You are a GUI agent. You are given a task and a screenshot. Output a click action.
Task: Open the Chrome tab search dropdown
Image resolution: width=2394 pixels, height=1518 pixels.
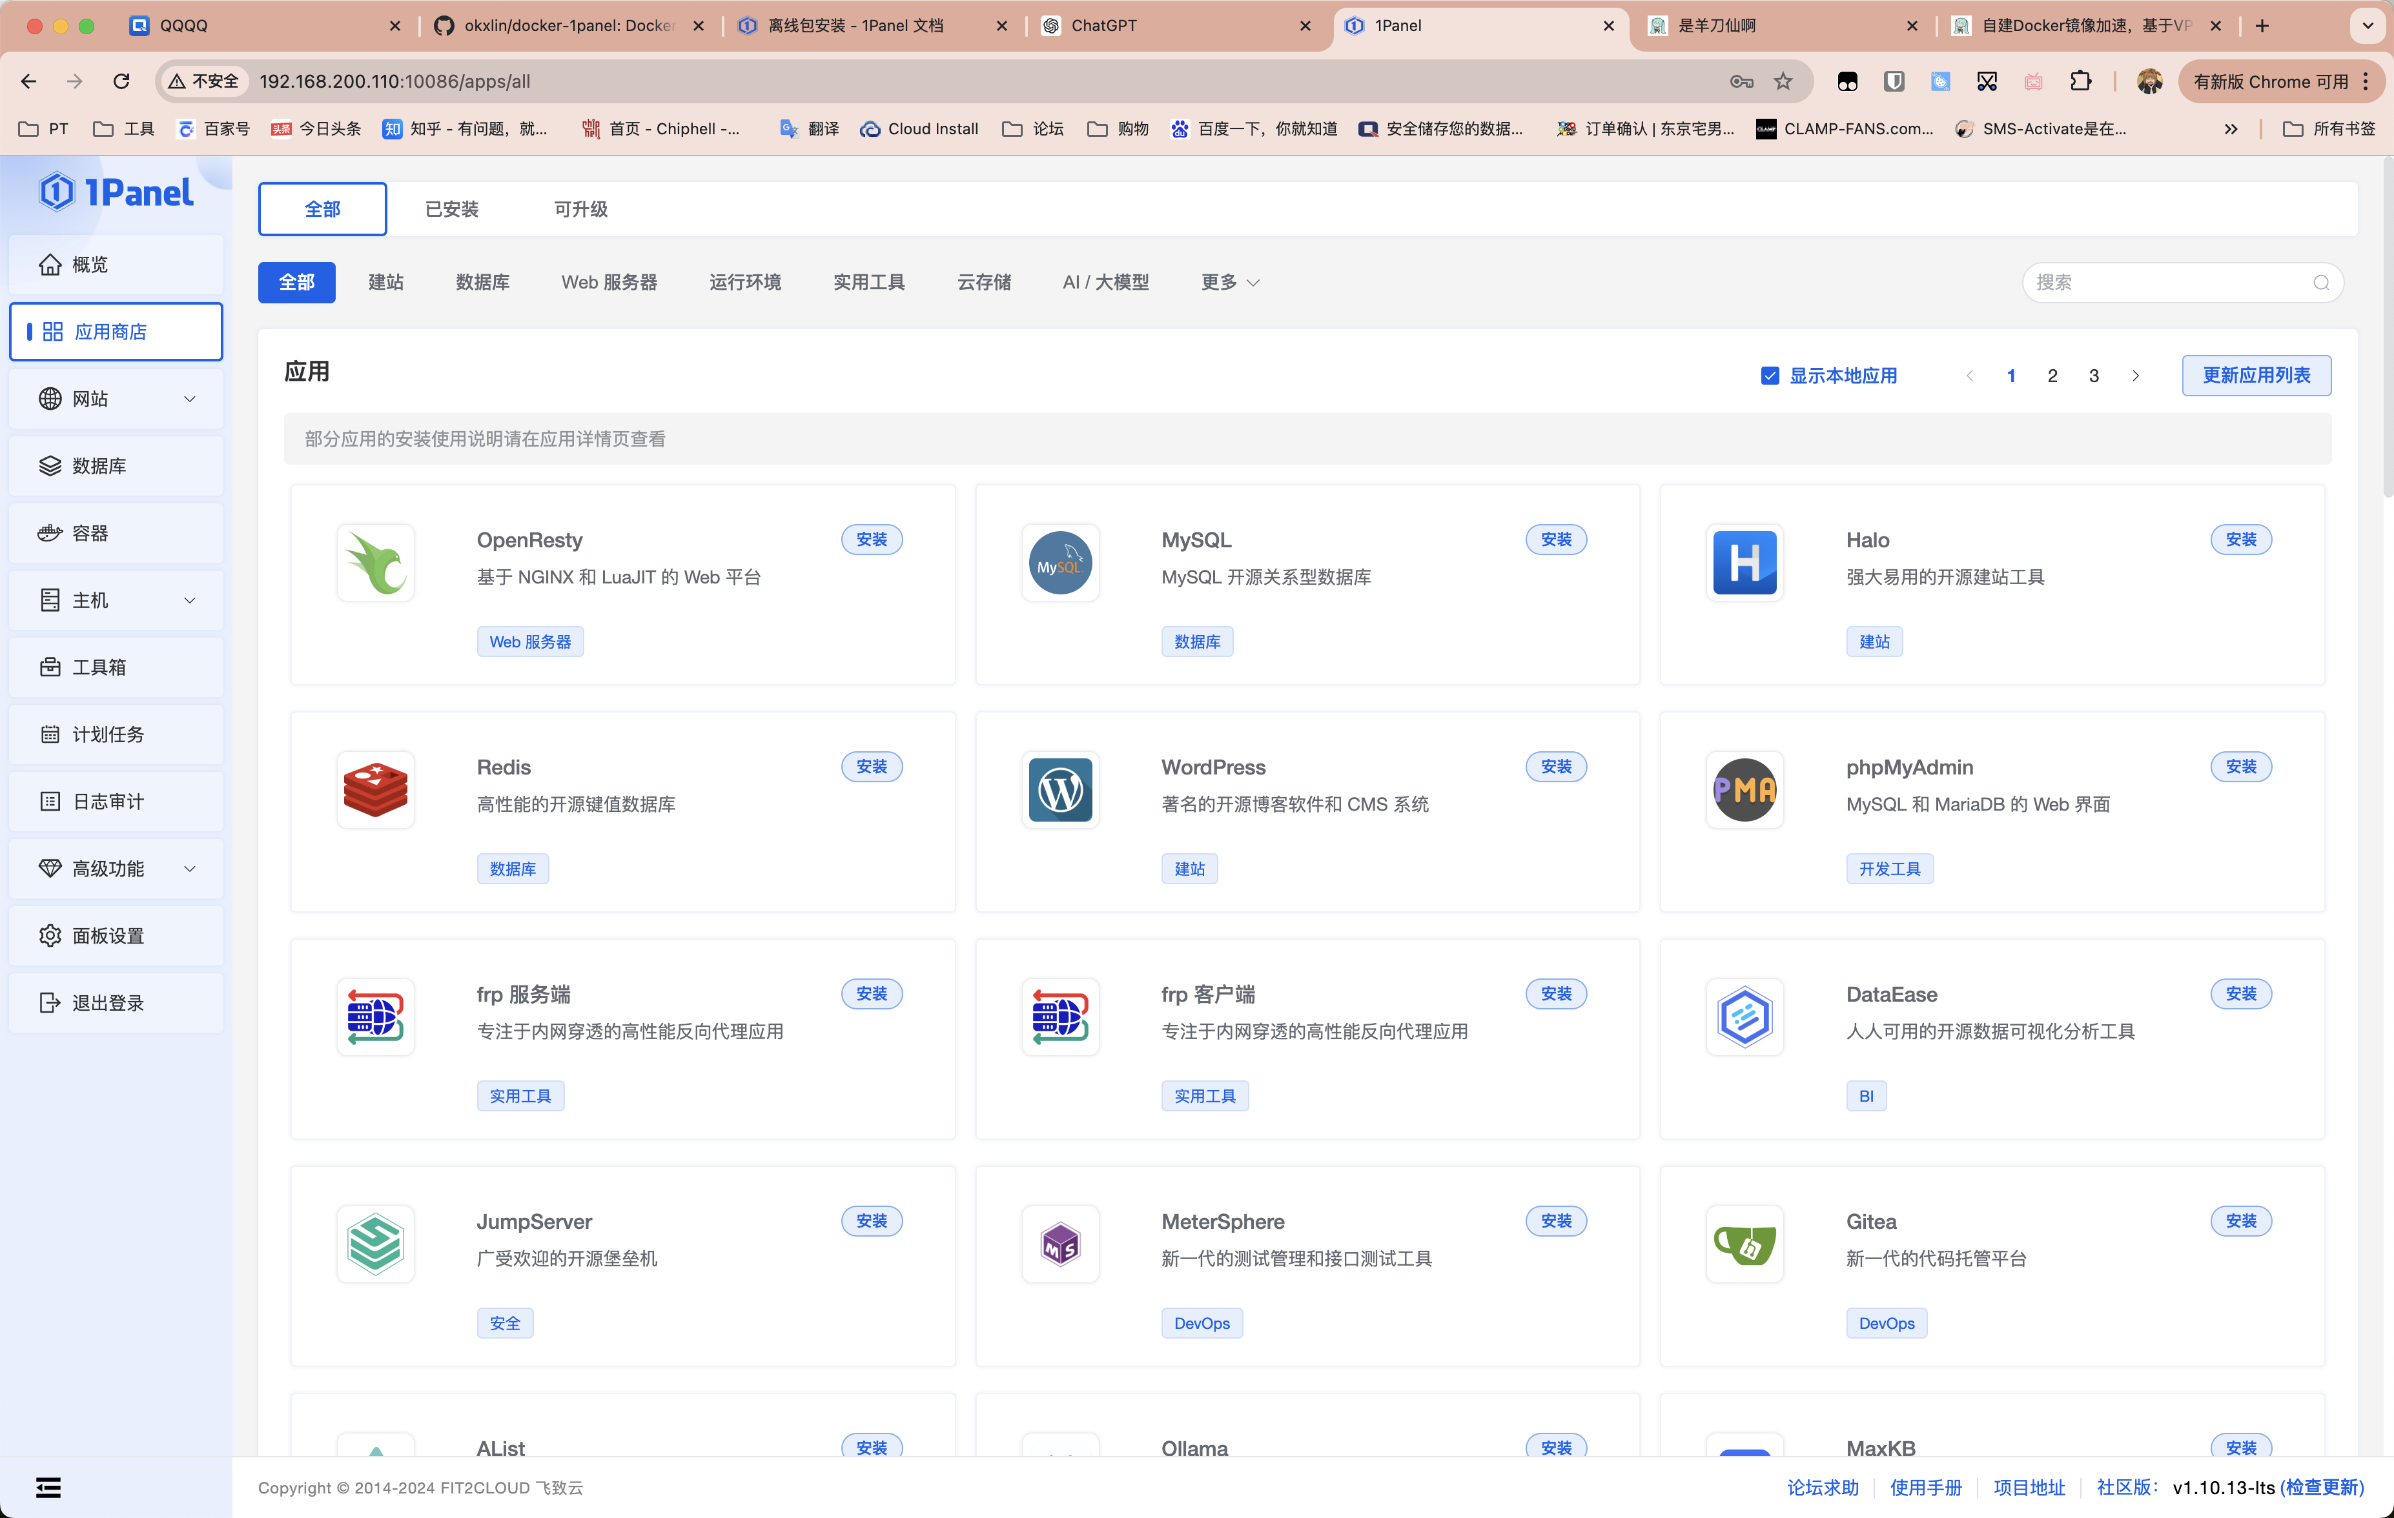2367,26
